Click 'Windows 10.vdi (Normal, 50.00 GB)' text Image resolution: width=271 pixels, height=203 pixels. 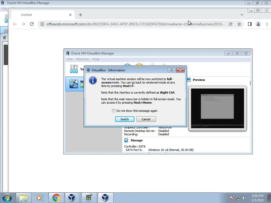[x=171, y=150]
